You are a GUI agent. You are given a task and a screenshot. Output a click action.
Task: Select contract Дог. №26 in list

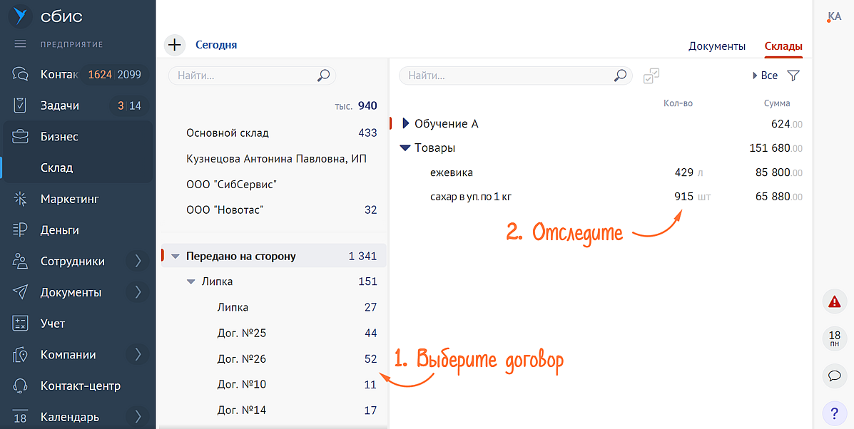point(242,359)
